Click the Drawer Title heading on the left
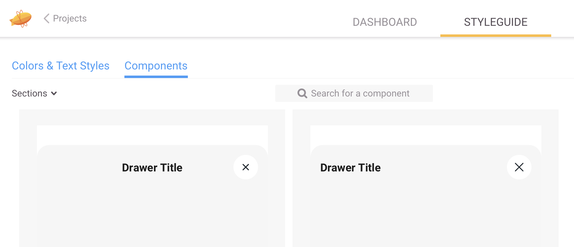 tap(152, 167)
